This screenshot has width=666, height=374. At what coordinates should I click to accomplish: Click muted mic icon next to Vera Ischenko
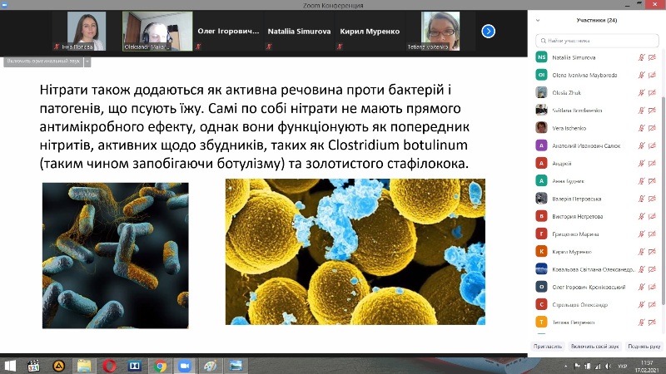(x=642, y=128)
